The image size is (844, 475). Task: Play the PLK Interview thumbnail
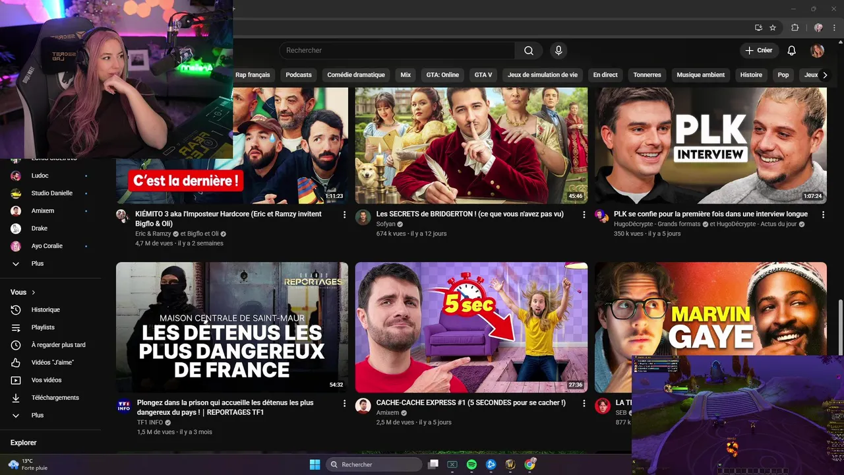pos(711,146)
